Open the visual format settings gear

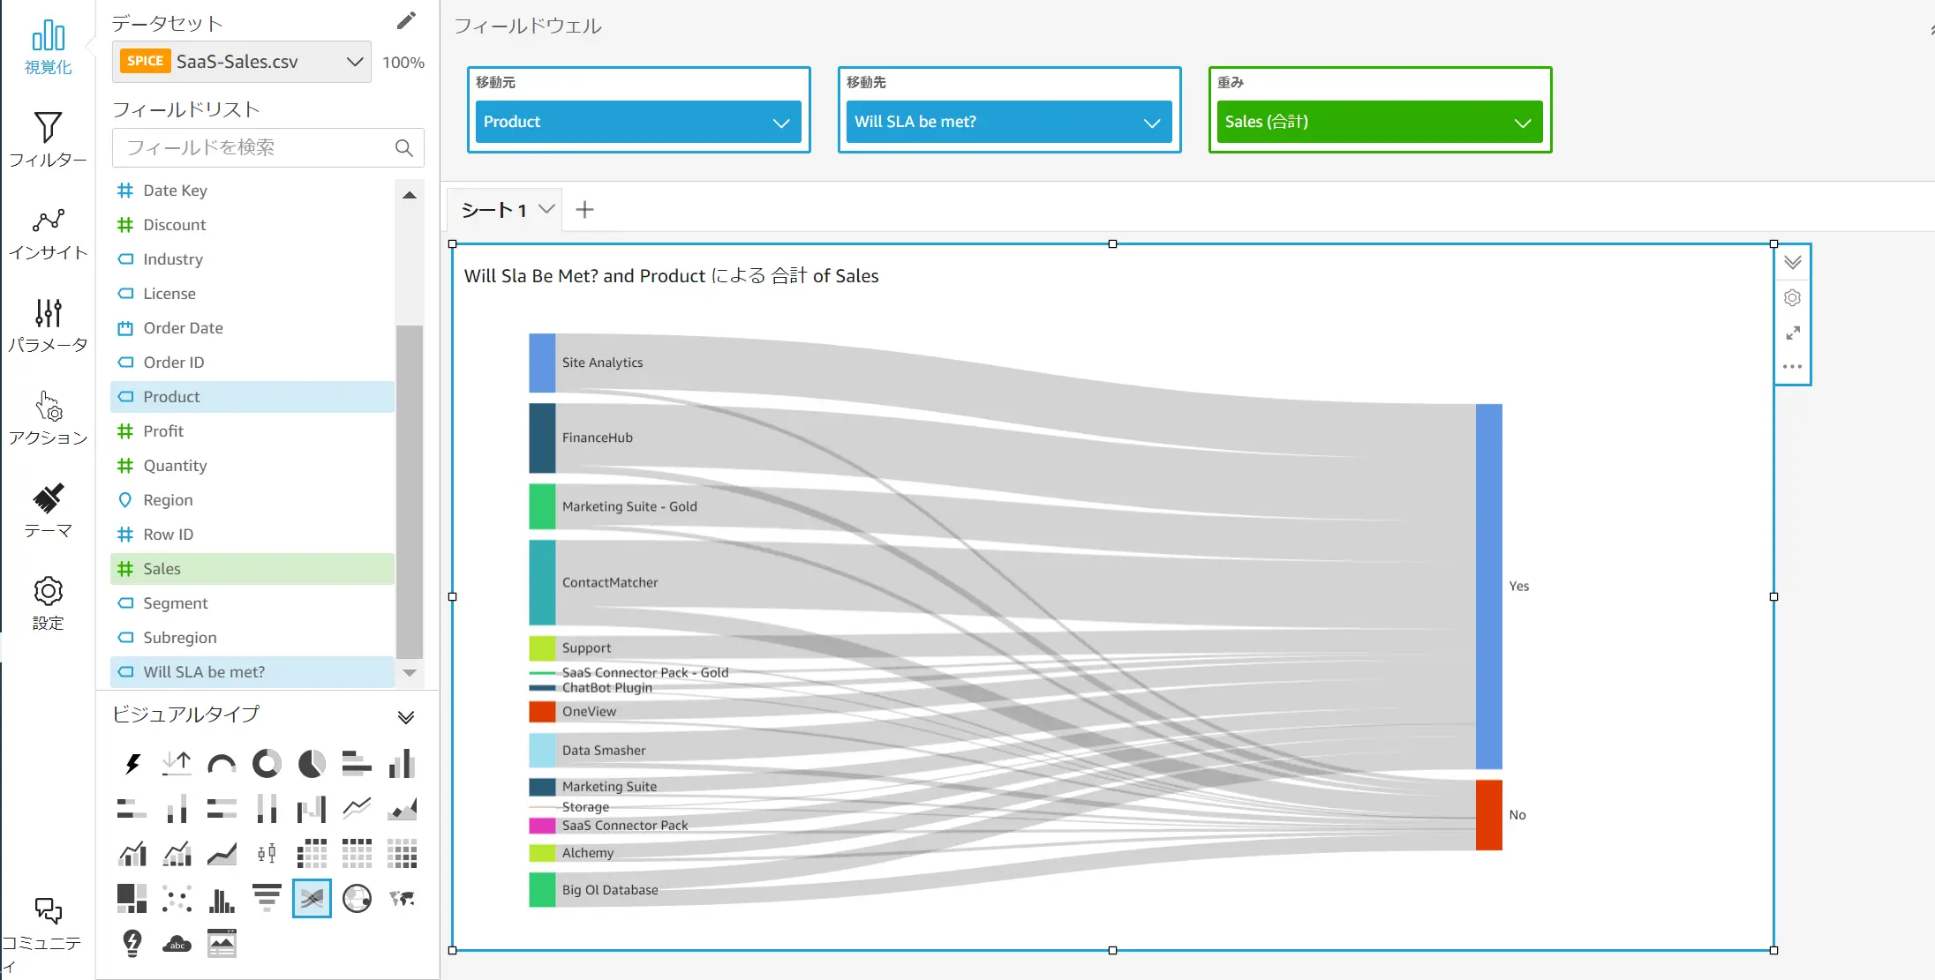coord(1792,298)
